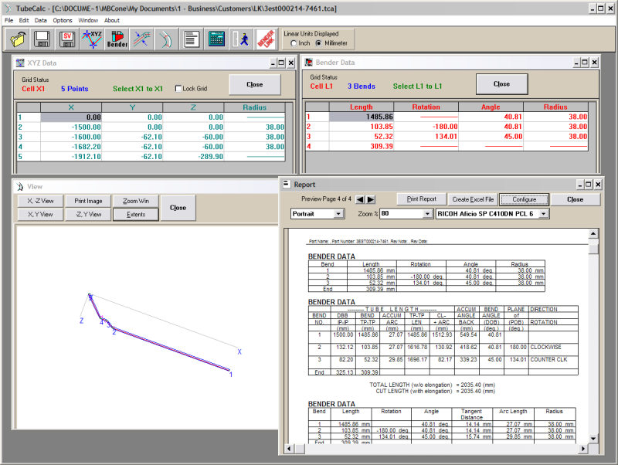Open the Window menu

pyautogui.click(x=88, y=20)
